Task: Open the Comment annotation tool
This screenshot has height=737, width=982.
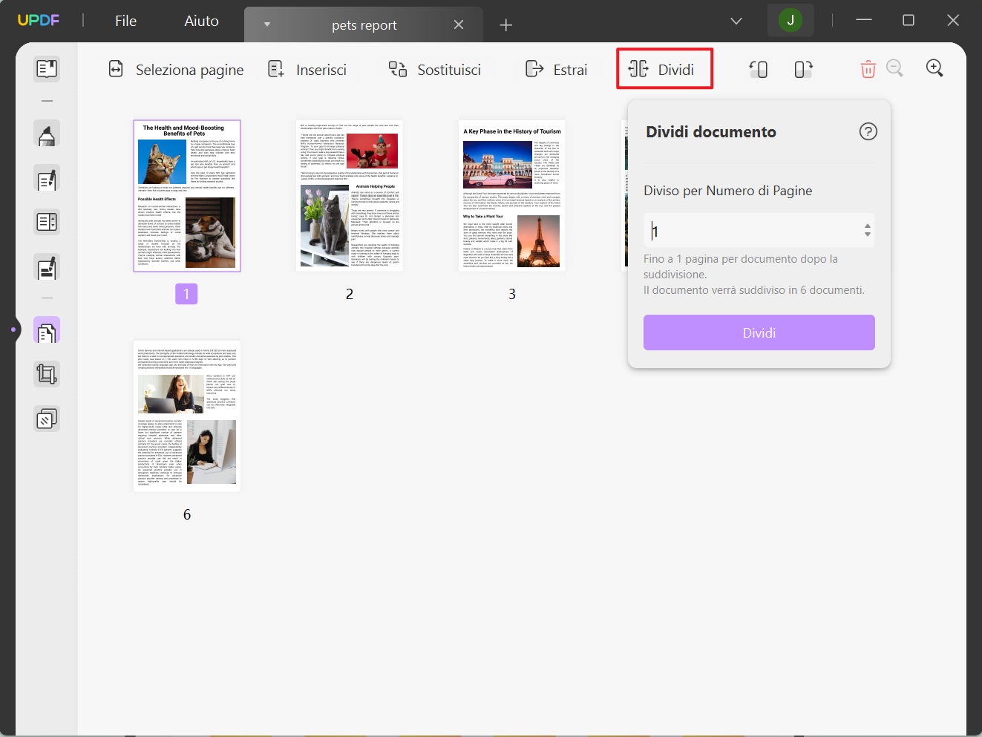Action: tap(47, 134)
